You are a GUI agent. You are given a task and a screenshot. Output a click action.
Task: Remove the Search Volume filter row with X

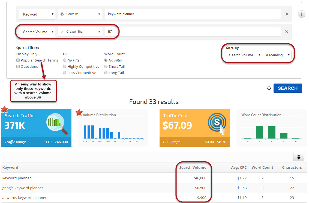click(287, 32)
